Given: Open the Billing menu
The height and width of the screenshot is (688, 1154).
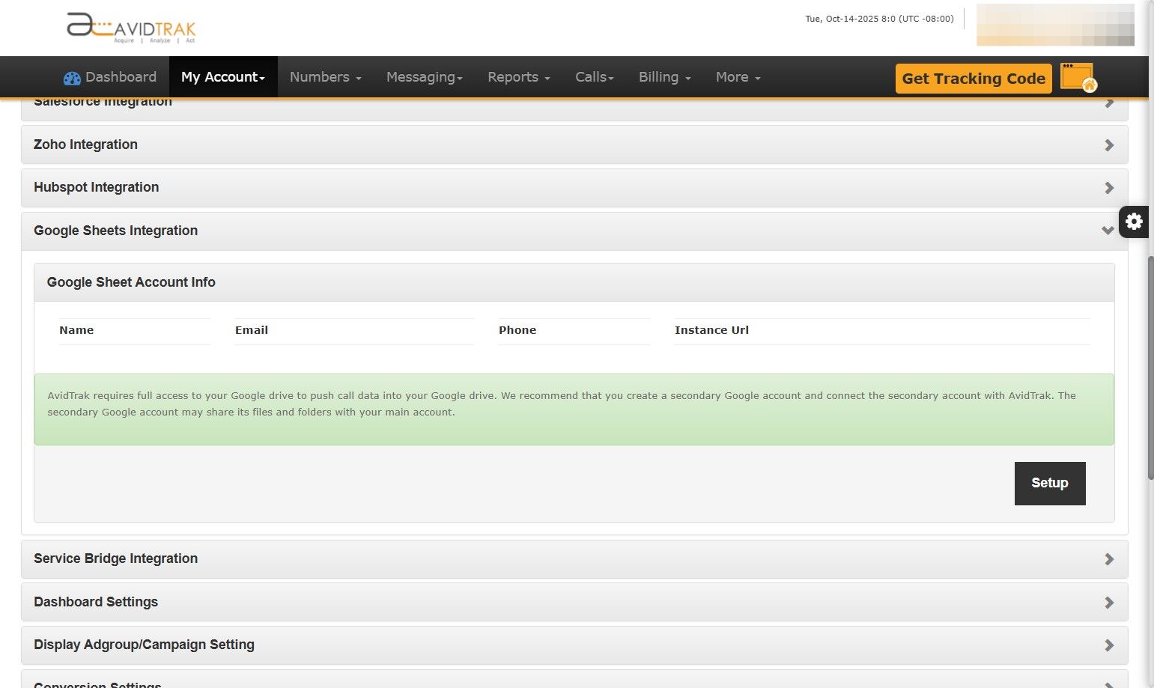Looking at the screenshot, I should click(x=665, y=77).
